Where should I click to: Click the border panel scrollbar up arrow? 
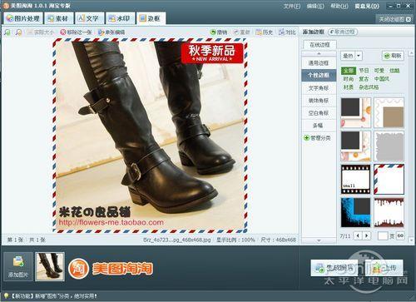click(x=411, y=52)
